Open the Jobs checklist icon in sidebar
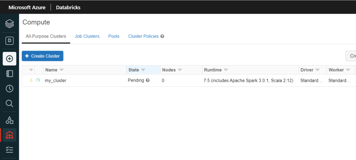Image resolution: width=356 pixels, height=160 pixels. pos(9,150)
